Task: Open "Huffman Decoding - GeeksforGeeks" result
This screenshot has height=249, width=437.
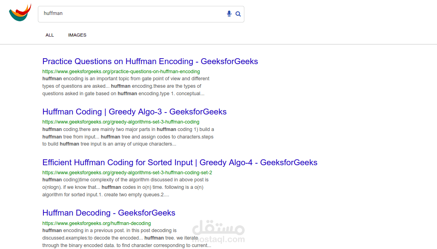Action: tap(109, 213)
